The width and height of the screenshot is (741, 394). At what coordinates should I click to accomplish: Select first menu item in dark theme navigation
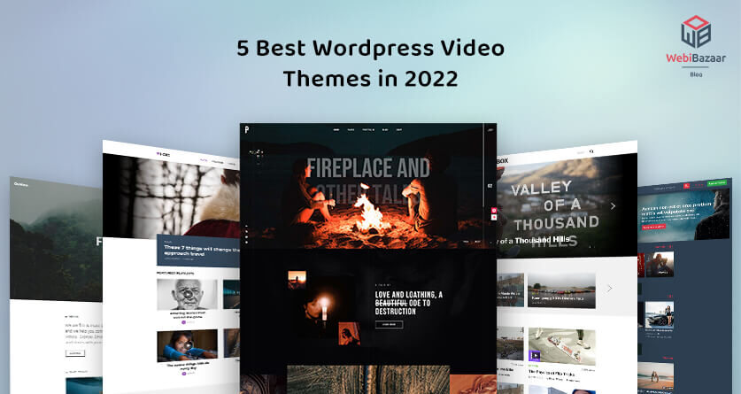[x=336, y=130]
